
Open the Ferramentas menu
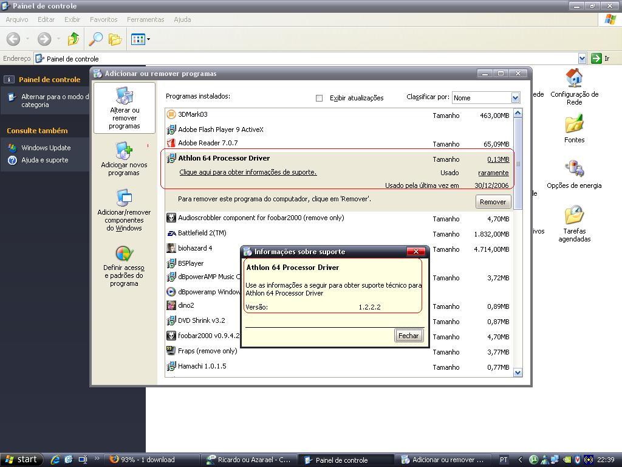click(x=146, y=19)
